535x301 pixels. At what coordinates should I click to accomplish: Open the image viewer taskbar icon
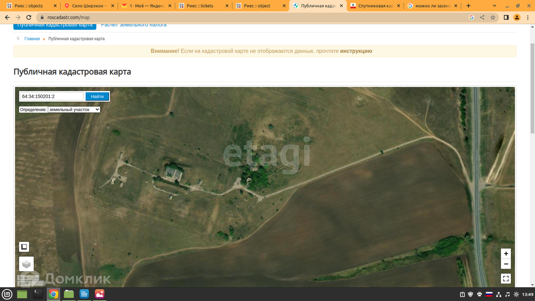coord(100,294)
